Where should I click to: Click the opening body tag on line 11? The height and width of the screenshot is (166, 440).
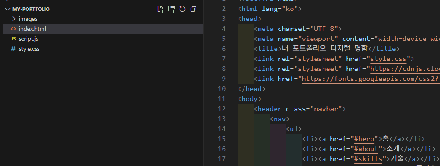(x=250, y=99)
